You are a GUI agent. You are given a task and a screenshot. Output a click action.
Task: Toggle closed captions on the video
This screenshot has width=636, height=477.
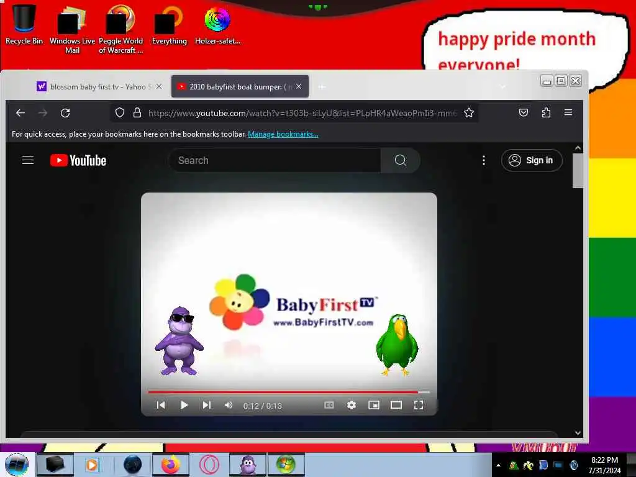(x=329, y=405)
